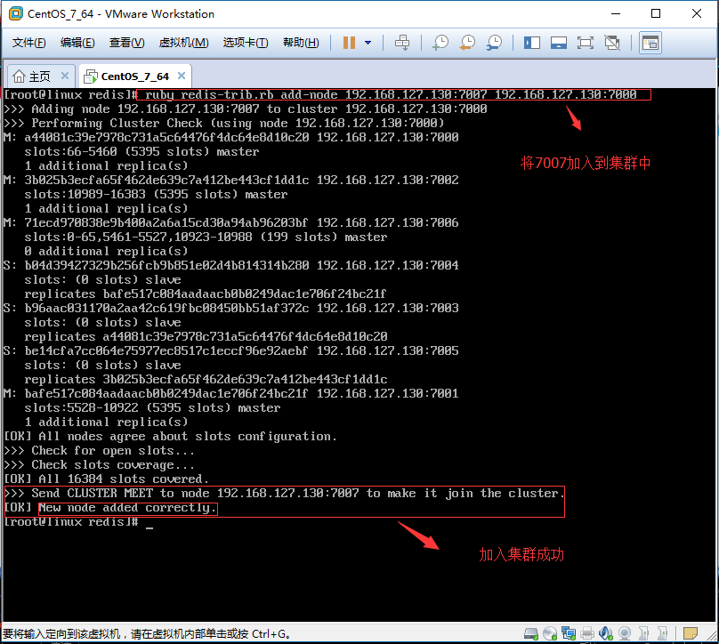
Task: Open the snapshot manager
Action: [x=495, y=43]
